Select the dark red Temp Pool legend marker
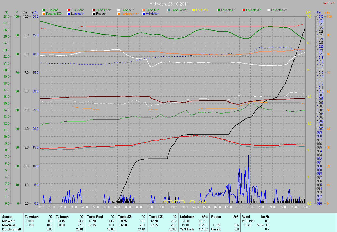Viewport: 337px width, 232px height. click(94, 10)
